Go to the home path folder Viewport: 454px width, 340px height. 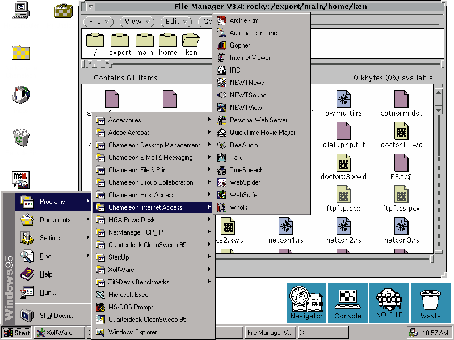pyautogui.click(x=168, y=44)
